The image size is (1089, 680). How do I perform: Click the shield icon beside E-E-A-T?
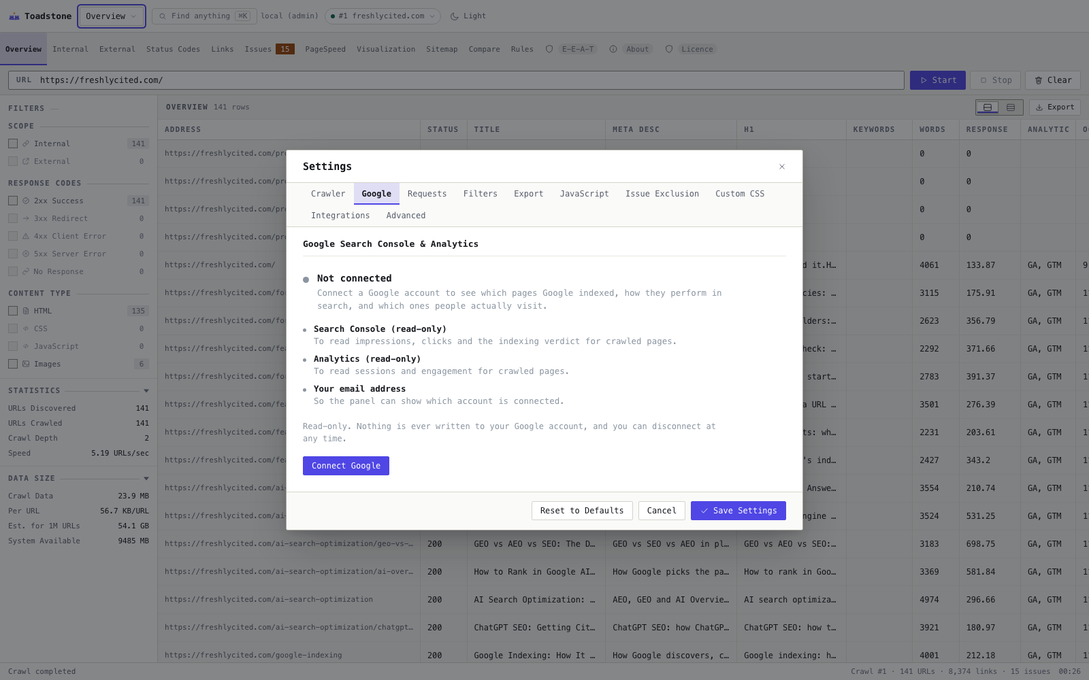pos(549,49)
